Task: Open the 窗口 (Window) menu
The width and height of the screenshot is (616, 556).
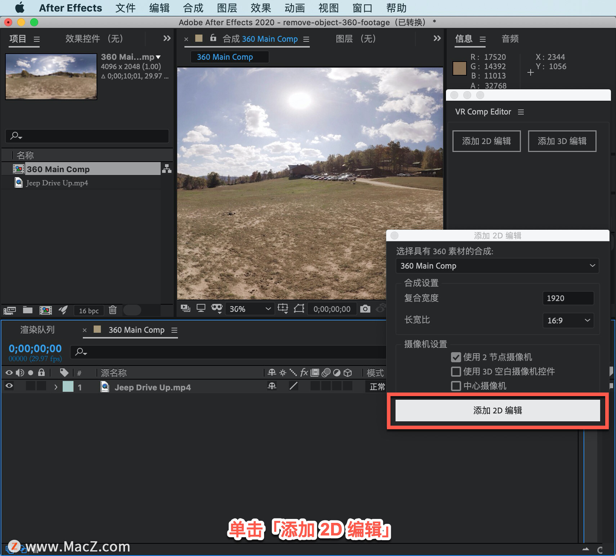Action: pos(362,8)
